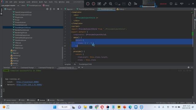Select ProvideInject.vue in project tree

[x=21, y=25]
